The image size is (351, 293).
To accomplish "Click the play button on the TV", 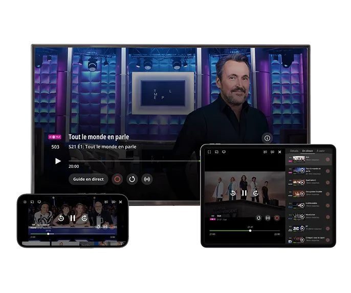I will tap(58, 161).
